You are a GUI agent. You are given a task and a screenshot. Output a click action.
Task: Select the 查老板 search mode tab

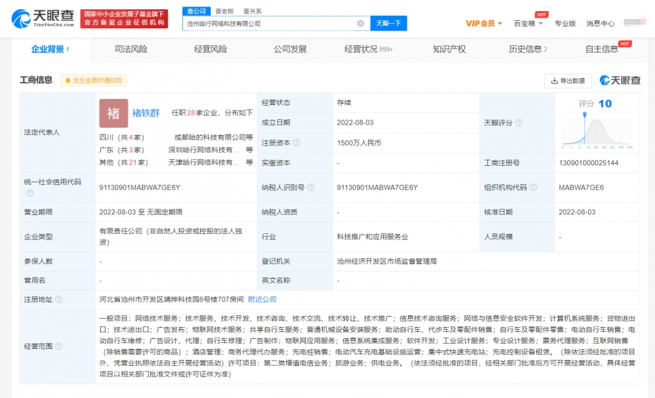[x=225, y=11]
